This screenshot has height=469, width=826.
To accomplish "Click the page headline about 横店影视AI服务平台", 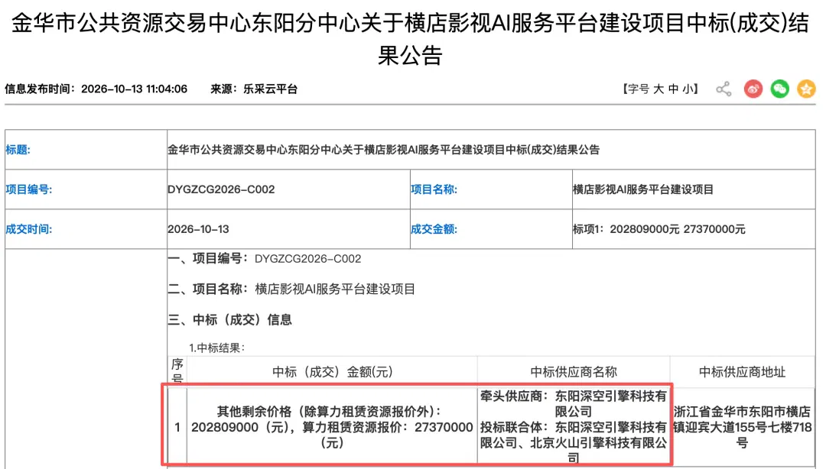I will pyautogui.click(x=410, y=39).
